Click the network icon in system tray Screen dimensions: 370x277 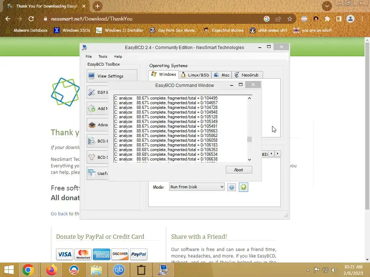pos(326,270)
